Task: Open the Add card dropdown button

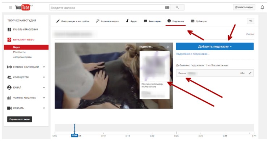Action: click(215, 47)
